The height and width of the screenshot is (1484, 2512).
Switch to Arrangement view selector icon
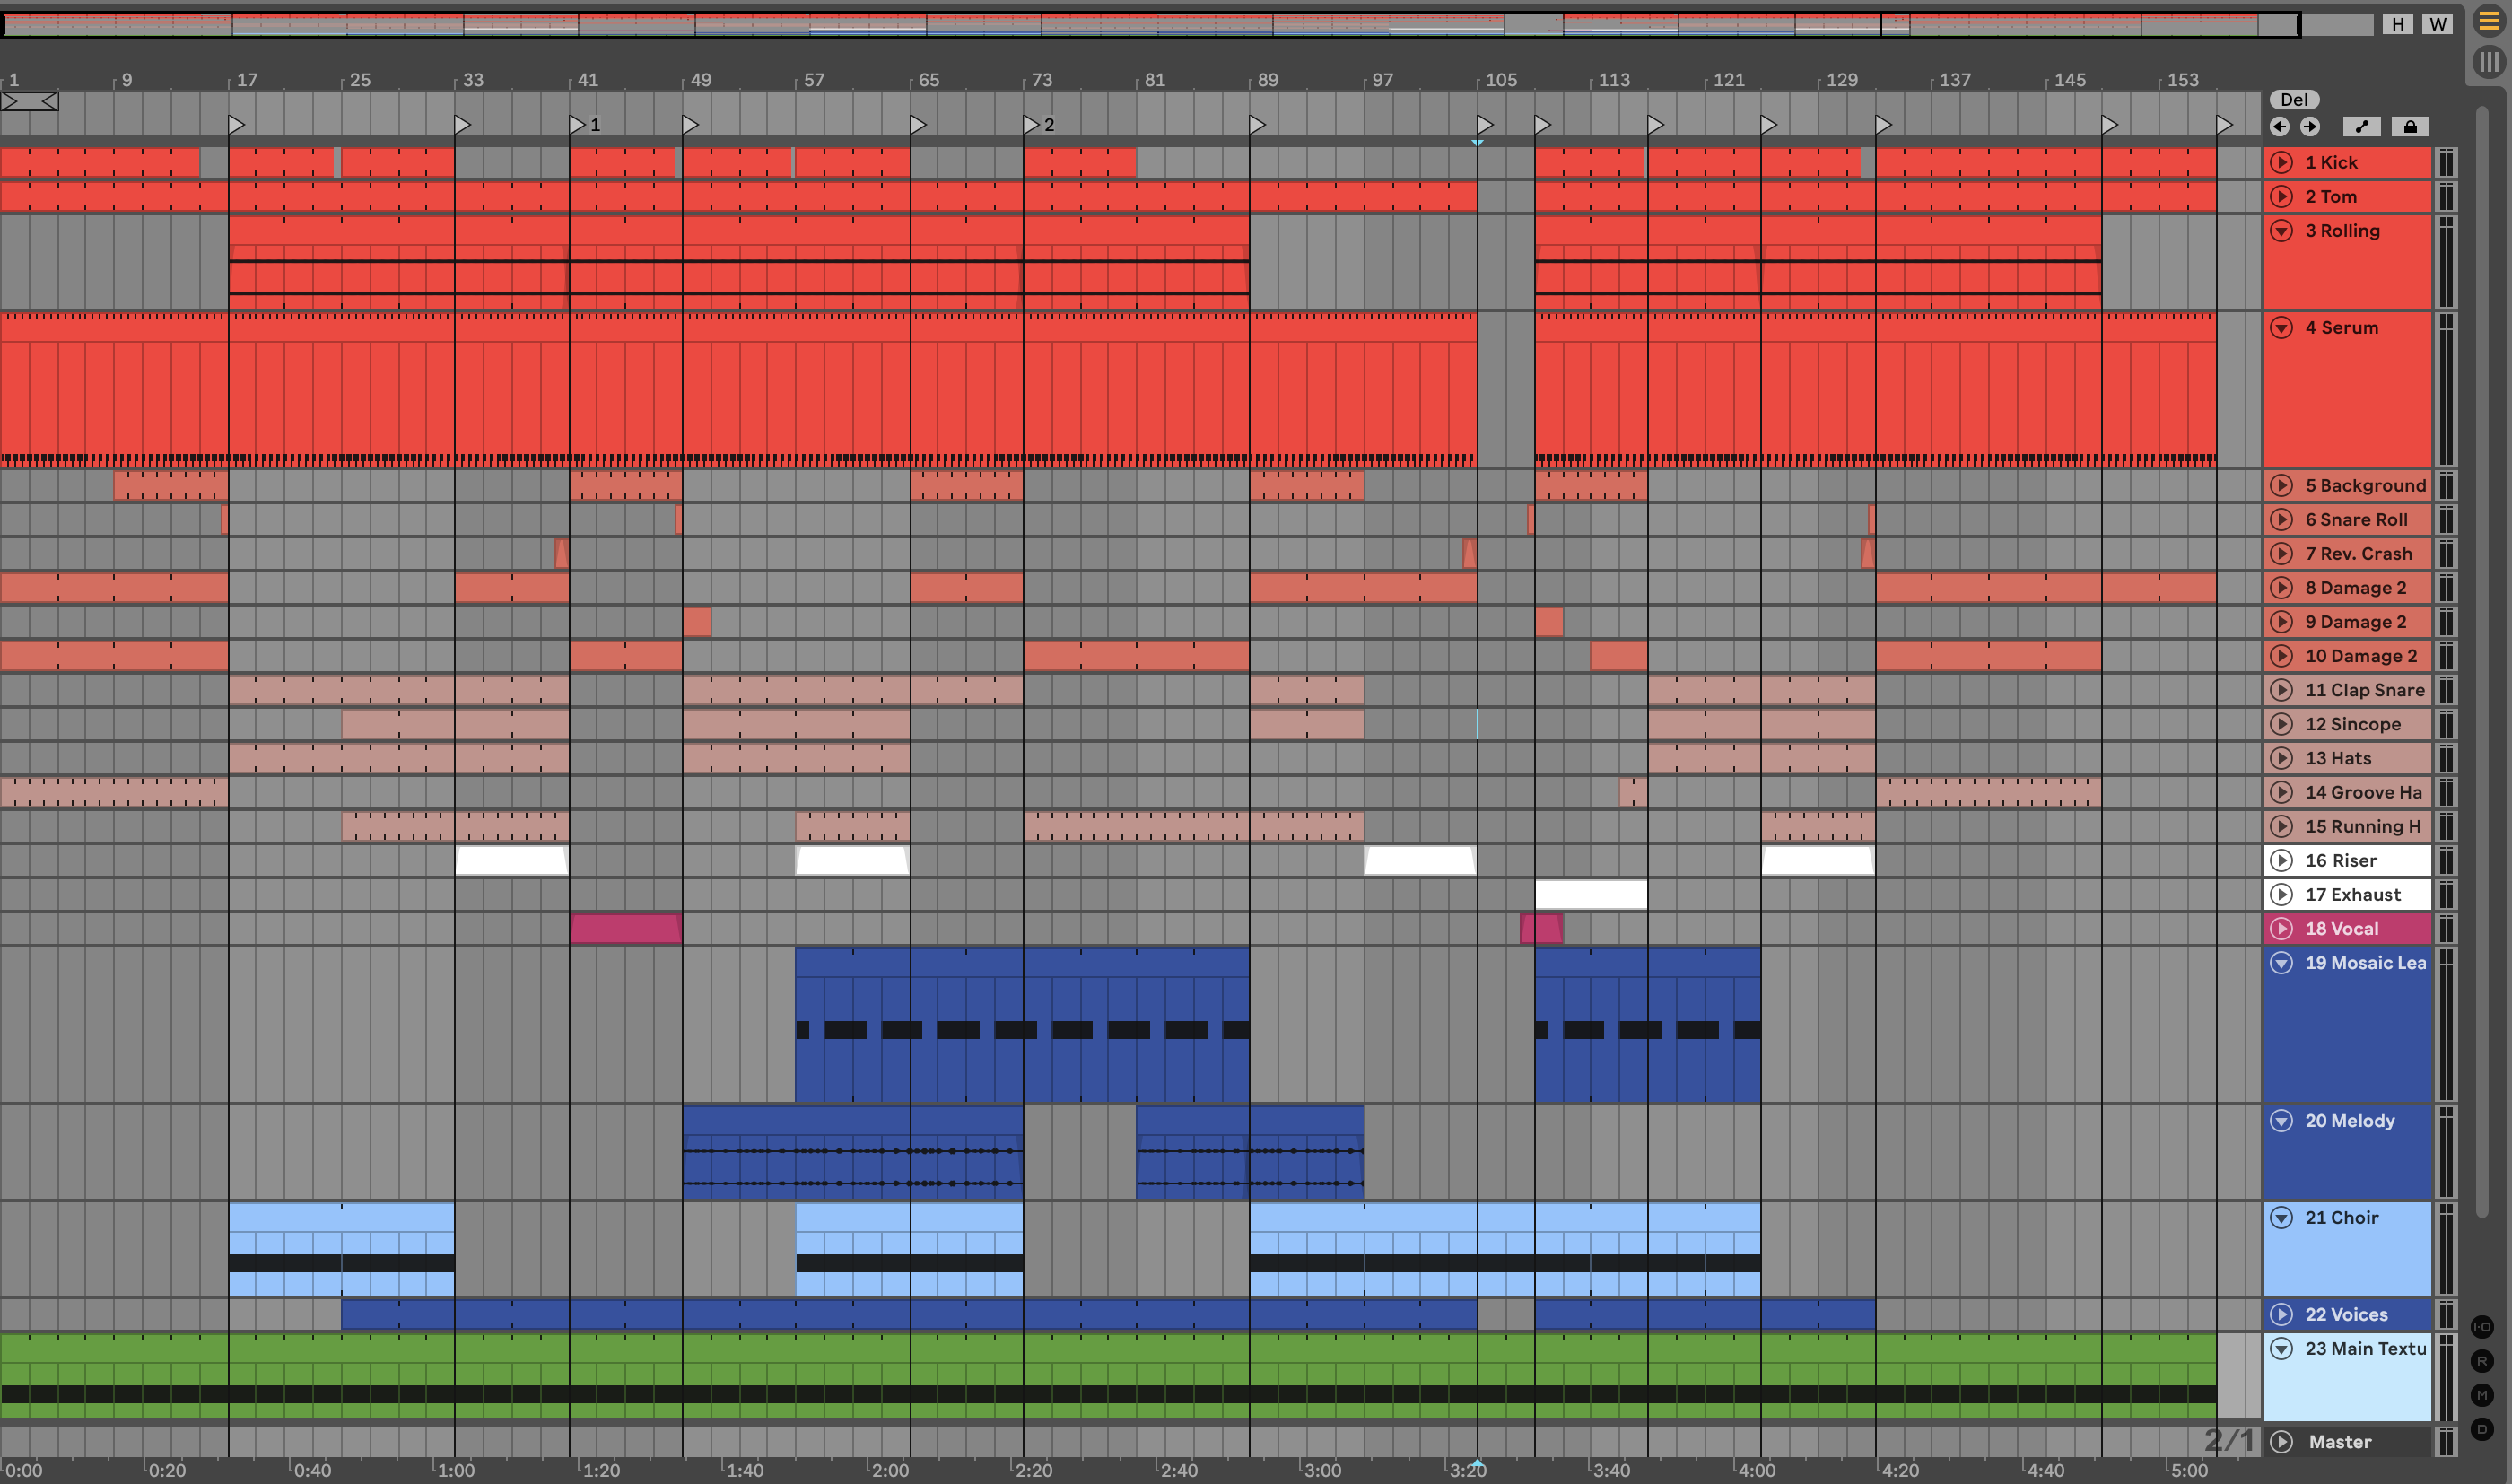click(x=2488, y=21)
